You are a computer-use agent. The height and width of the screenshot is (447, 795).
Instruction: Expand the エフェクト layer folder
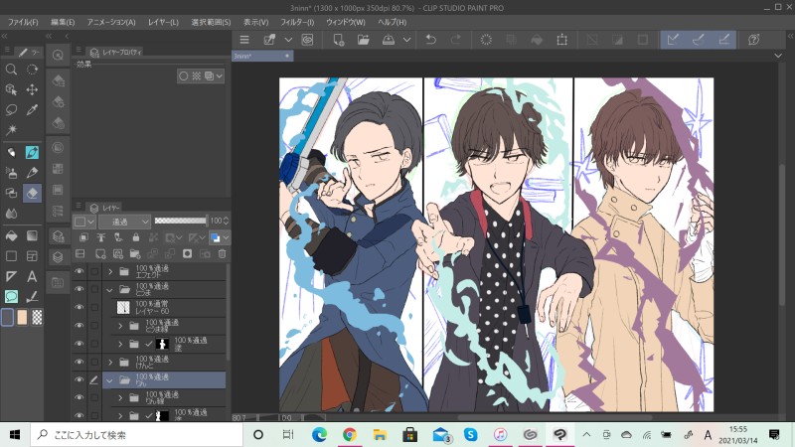tap(110, 271)
